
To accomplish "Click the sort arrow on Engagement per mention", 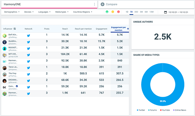I will [128, 29].
